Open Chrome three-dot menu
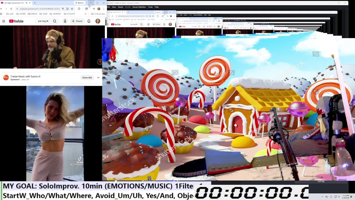Screen dimensions: 355x200 coord(104,9)
